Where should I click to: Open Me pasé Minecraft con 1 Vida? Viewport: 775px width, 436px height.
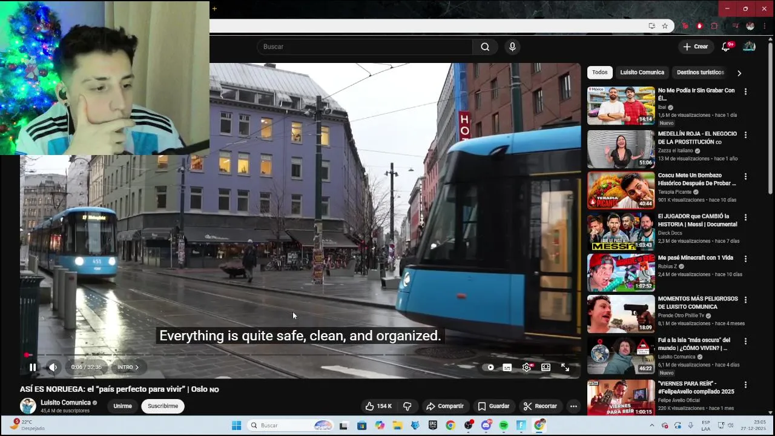pos(696,258)
